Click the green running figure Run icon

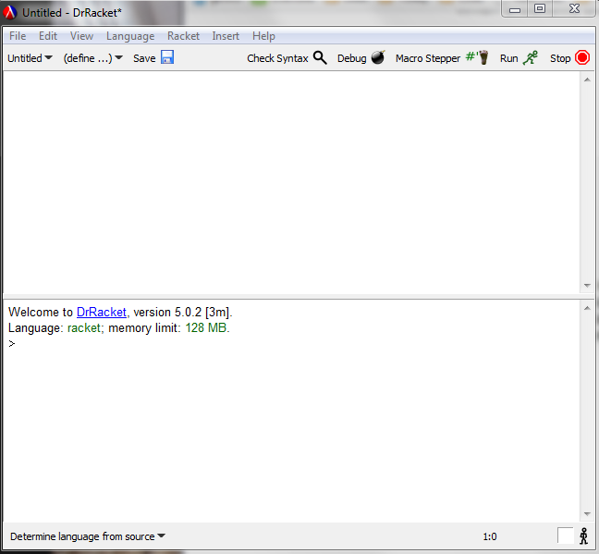(x=531, y=57)
